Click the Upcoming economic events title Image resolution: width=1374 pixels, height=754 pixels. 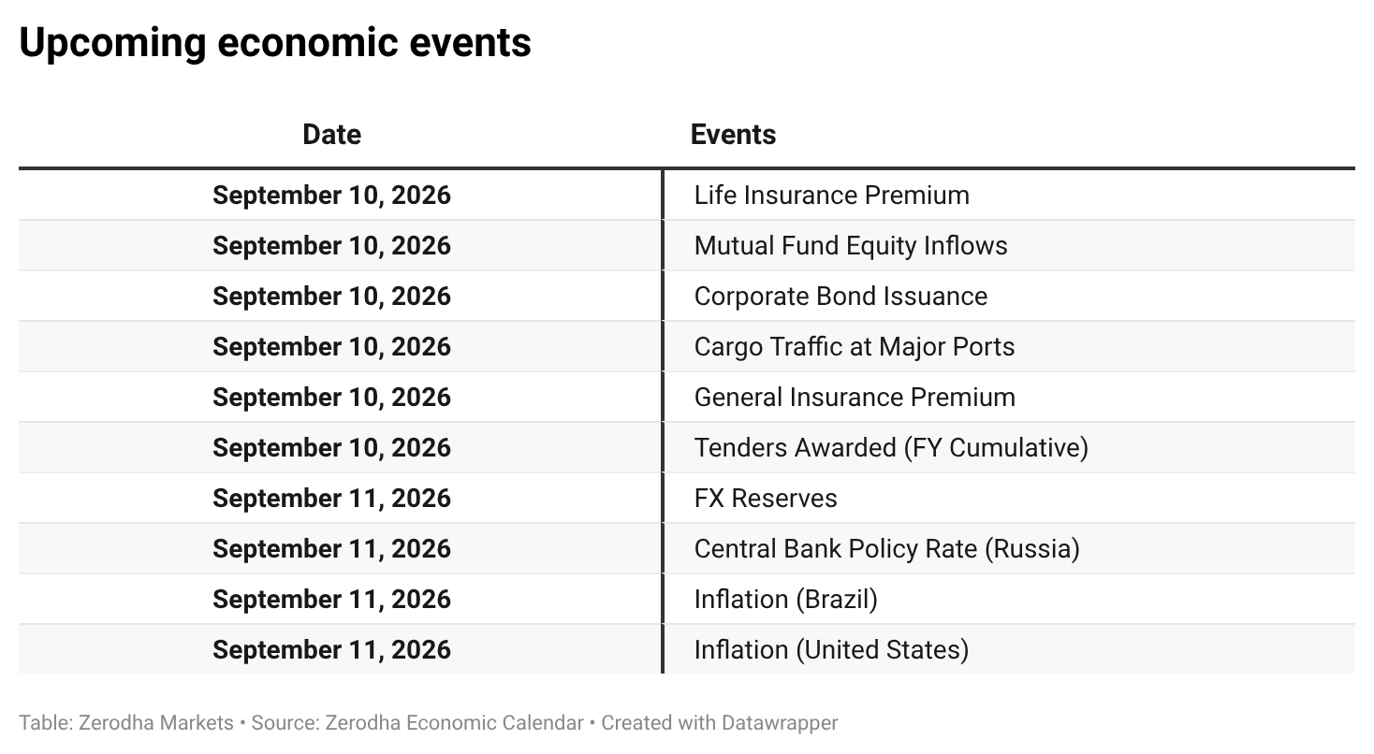pyautogui.click(x=275, y=43)
